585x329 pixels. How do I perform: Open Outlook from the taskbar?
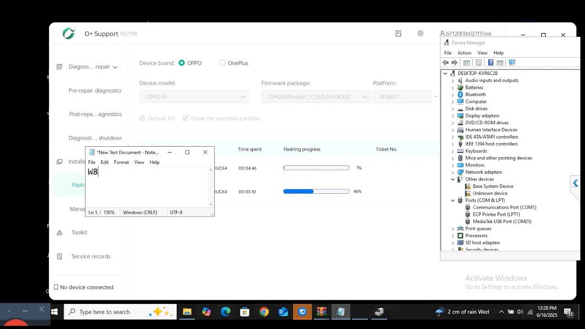pyautogui.click(x=283, y=312)
